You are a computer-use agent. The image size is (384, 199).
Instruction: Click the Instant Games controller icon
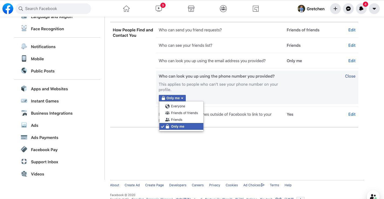coord(24,101)
